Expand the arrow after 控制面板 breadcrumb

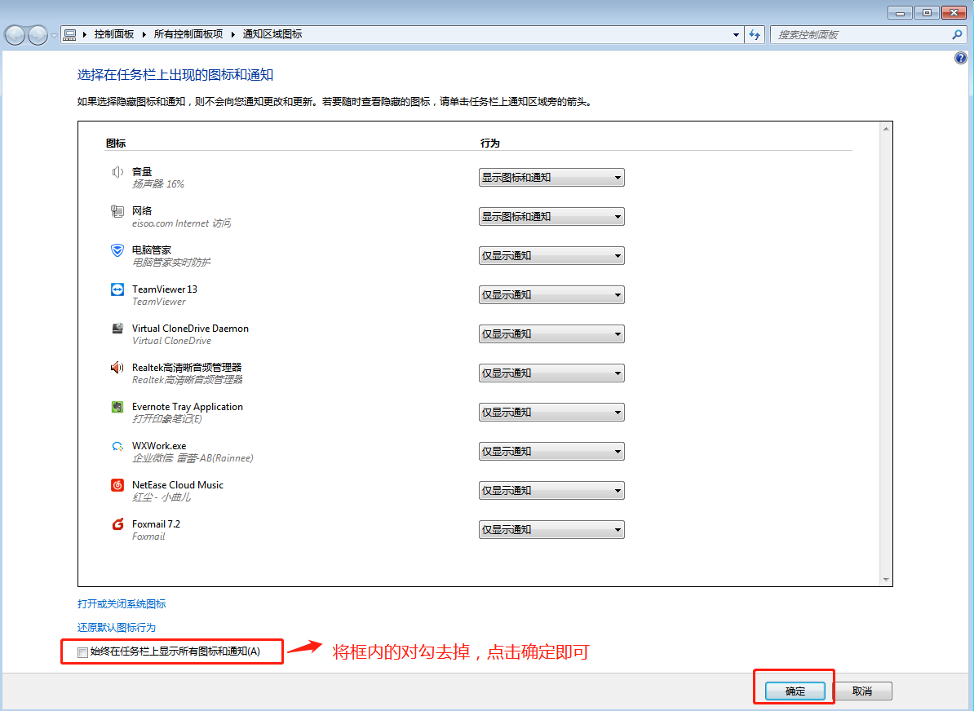[144, 34]
